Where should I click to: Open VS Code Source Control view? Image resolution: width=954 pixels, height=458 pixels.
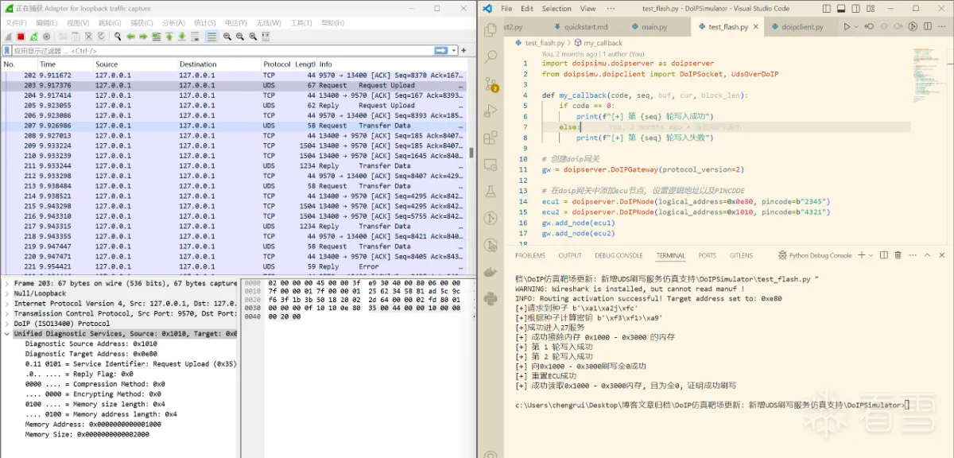pos(491,83)
